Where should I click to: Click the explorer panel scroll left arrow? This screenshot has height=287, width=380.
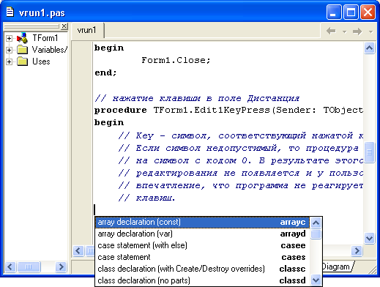10,266
